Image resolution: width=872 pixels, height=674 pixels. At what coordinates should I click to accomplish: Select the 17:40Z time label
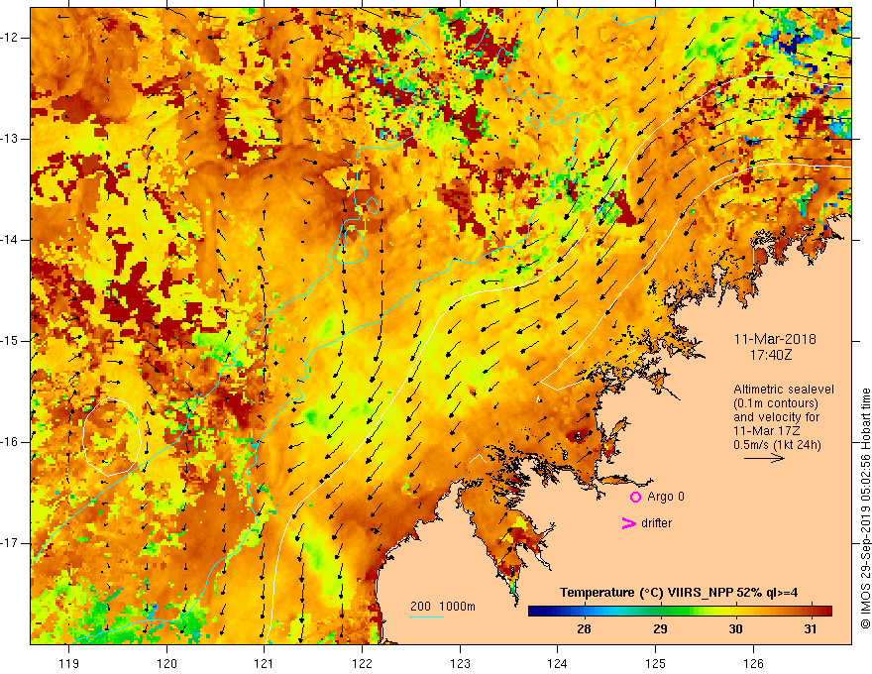[x=770, y=354]
